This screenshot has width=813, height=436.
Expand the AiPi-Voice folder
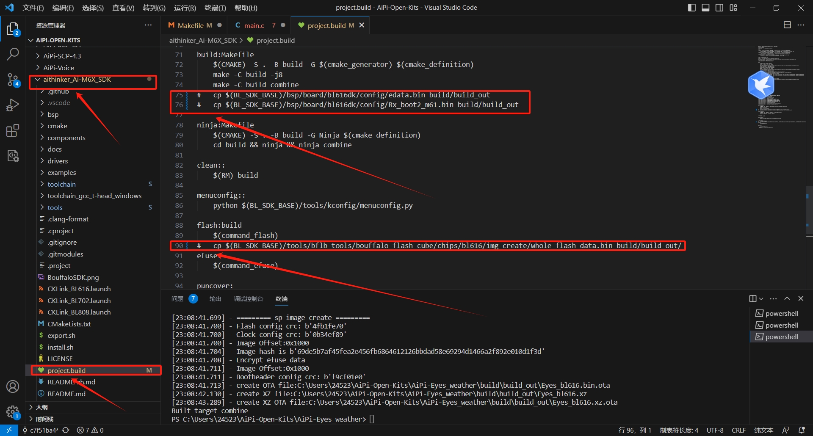point(93,68)
